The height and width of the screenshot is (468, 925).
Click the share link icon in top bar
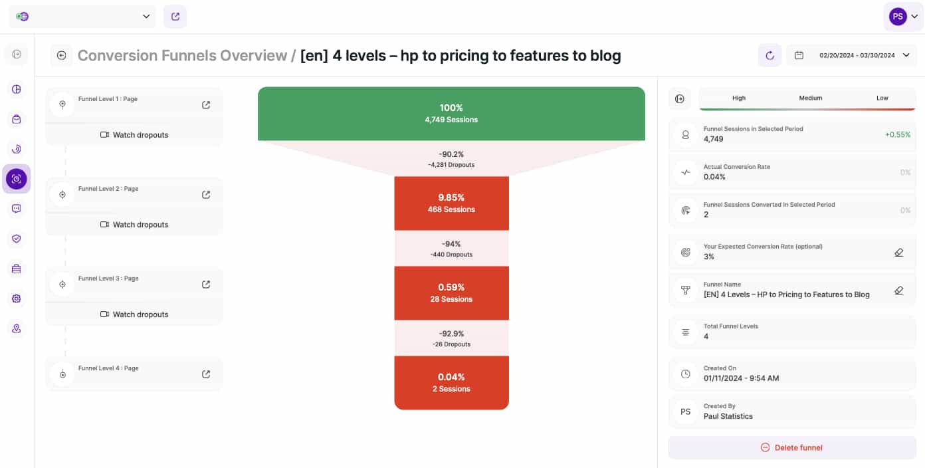click(175, 17)
